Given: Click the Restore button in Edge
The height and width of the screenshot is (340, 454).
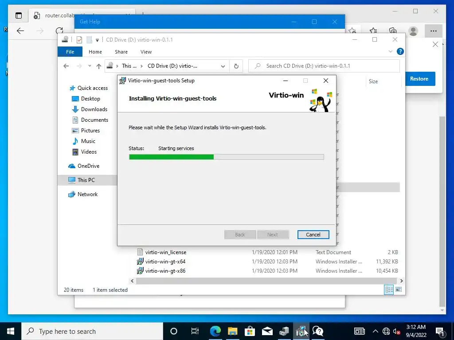Looking at the screenshot, I should [x=419, y=79].
